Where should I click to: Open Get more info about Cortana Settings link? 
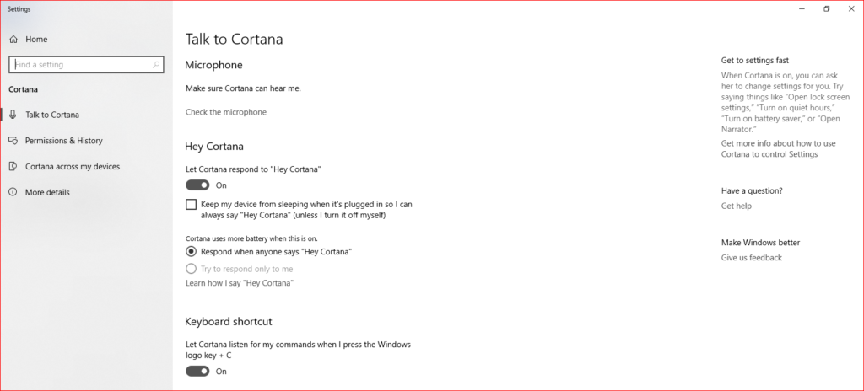click(778, 148)
